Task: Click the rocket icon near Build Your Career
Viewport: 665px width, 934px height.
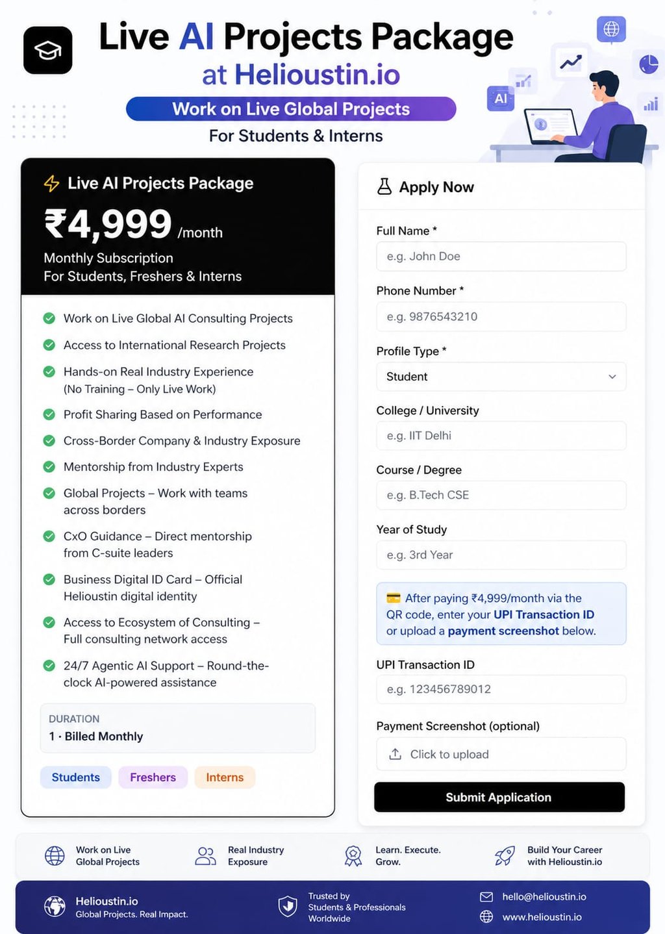Action: [505, 855]
